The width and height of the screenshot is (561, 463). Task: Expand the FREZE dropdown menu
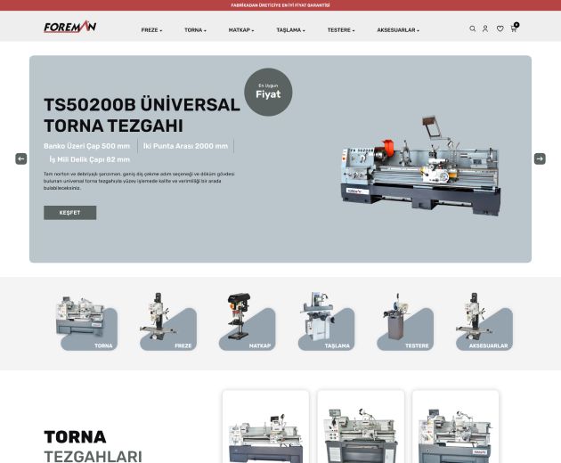coord(151,30)
